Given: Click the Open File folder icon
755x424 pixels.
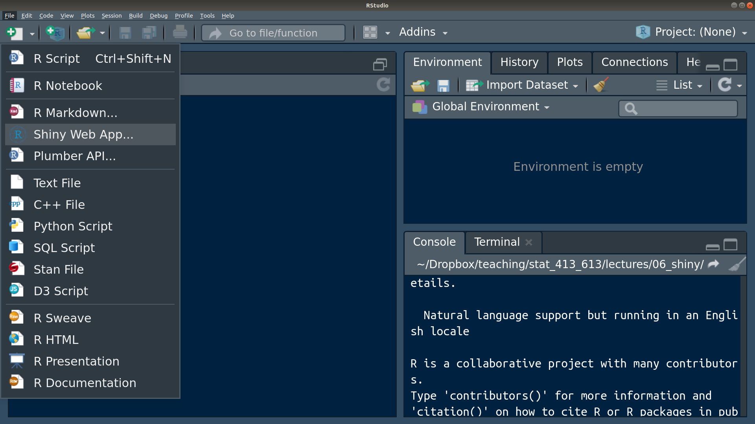Looking at the screenshot, I should point(86,33).
